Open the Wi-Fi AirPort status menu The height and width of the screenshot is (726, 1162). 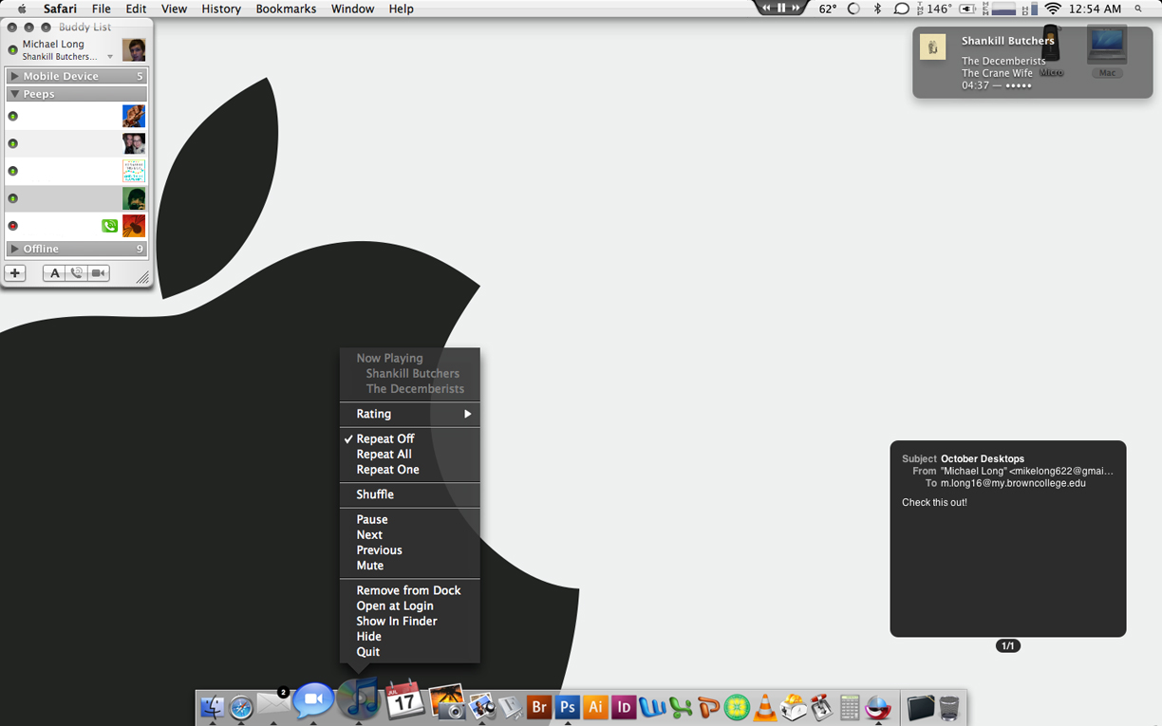tap(1052, 9)
